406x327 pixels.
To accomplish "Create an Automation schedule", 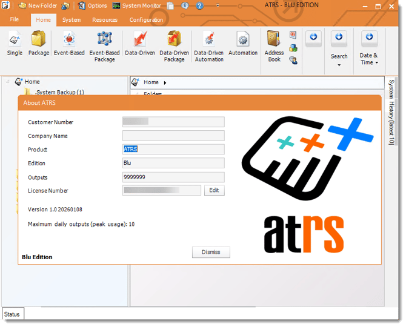I will coord(243,44).
